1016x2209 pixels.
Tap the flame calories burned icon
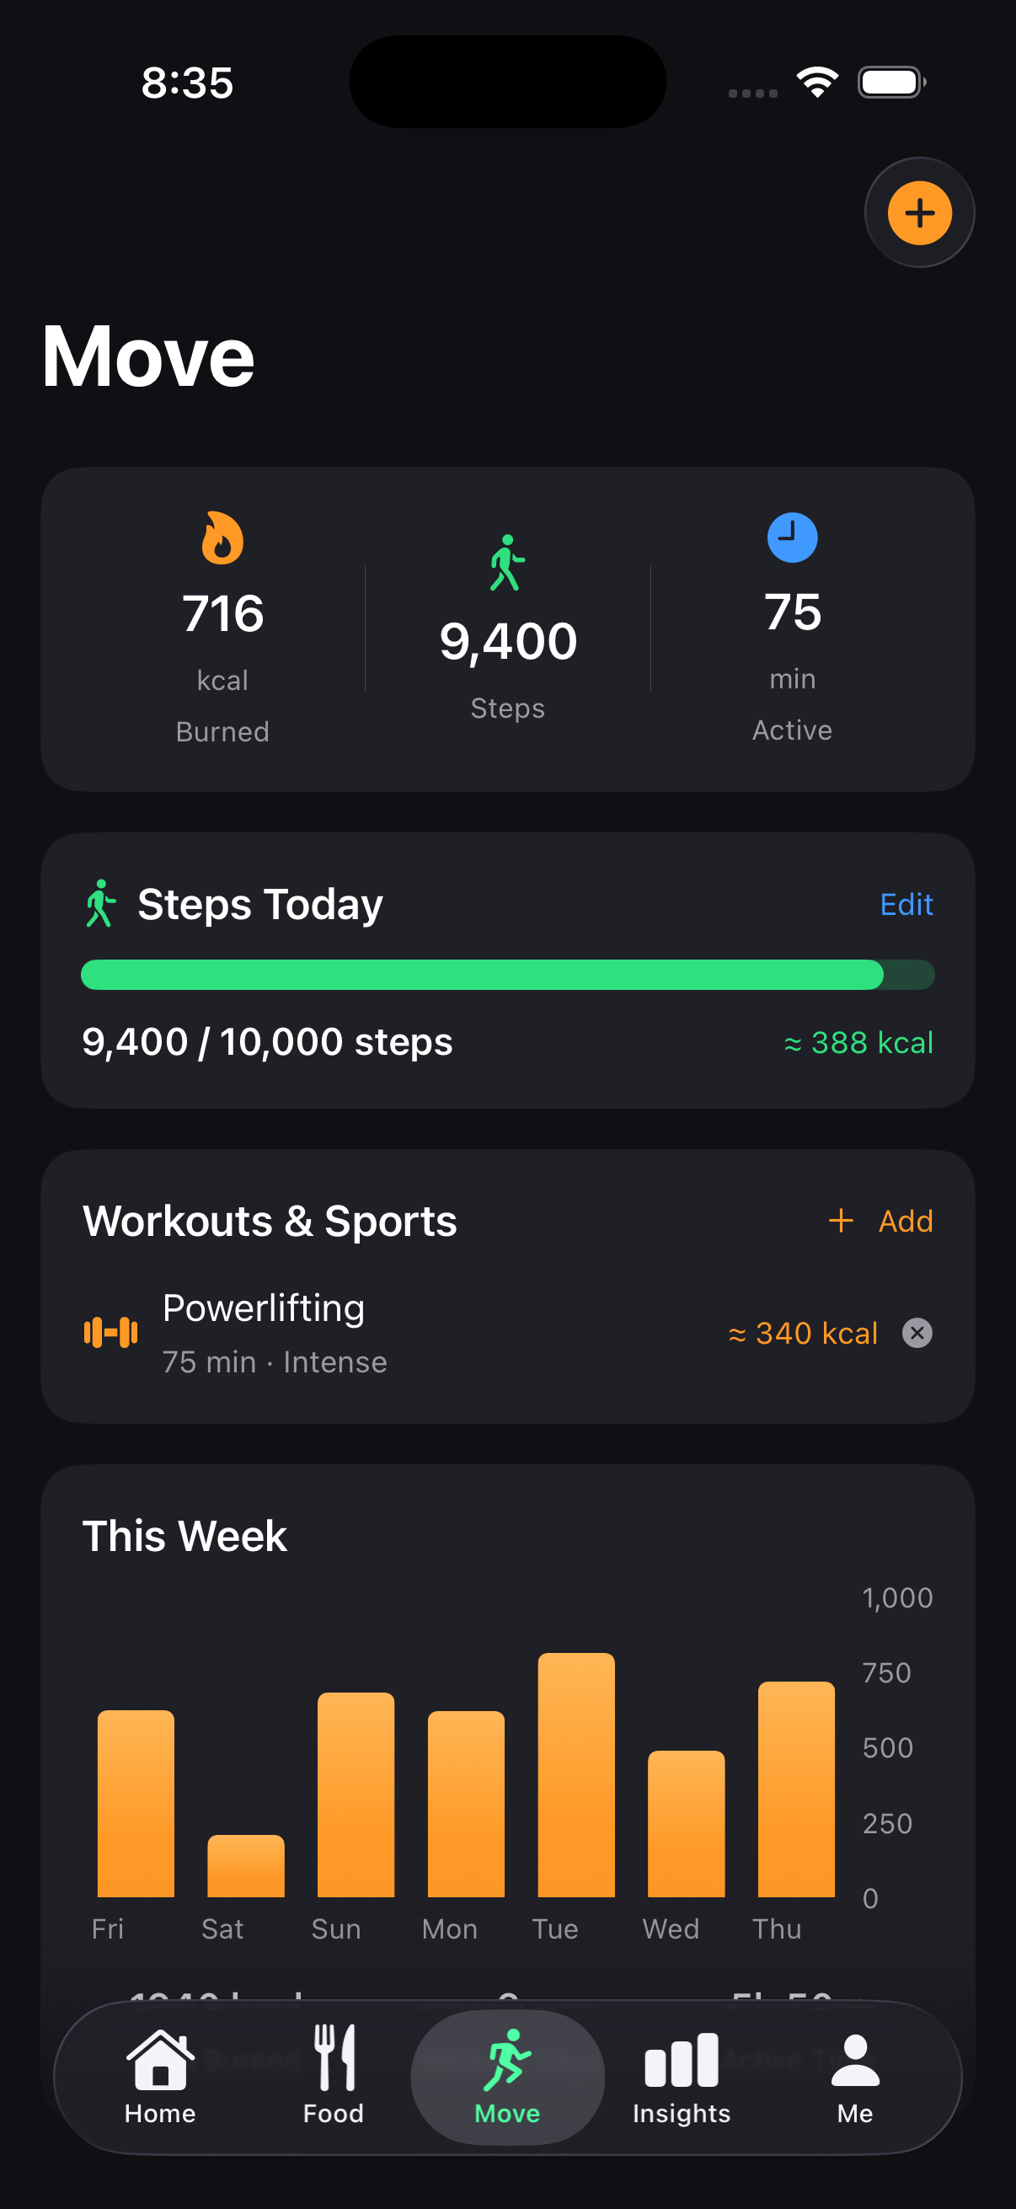tap(222, 538)
